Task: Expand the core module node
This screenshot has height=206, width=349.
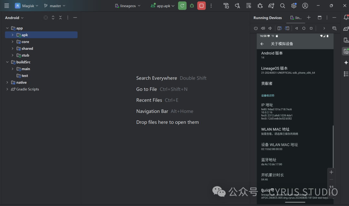Action: click(x=13, y=42)
